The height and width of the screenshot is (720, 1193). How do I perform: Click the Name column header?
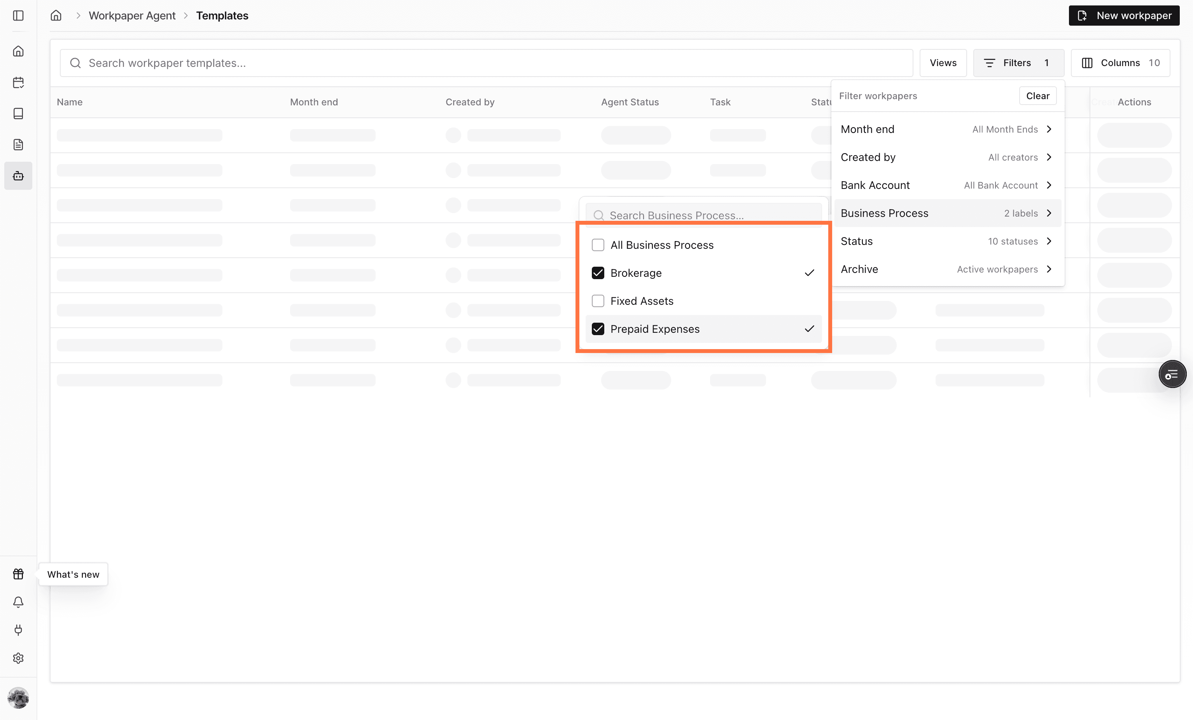70,102
